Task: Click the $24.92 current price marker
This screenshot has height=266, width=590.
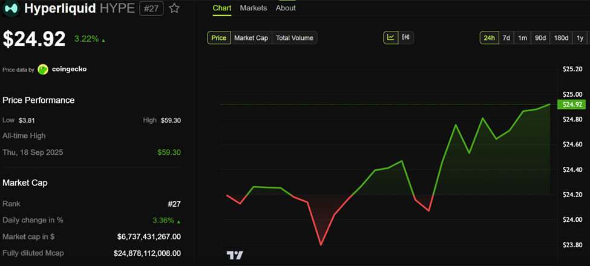Action: click(x=572, y=105)
